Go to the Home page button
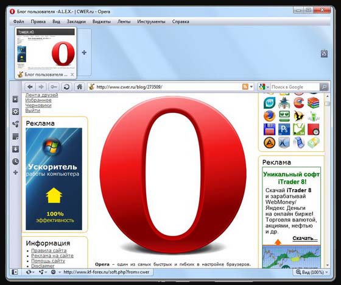This screenshot has width=341, height=285. pos(79,87)
